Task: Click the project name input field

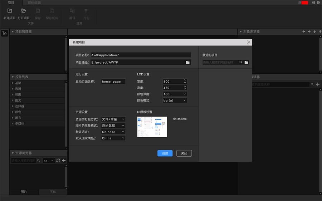Action: (x=141, y=55)
